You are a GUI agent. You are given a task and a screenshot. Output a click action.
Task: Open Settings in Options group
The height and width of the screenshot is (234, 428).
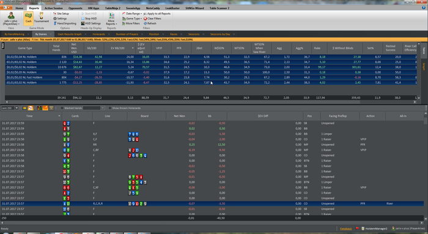coord(60,18)
